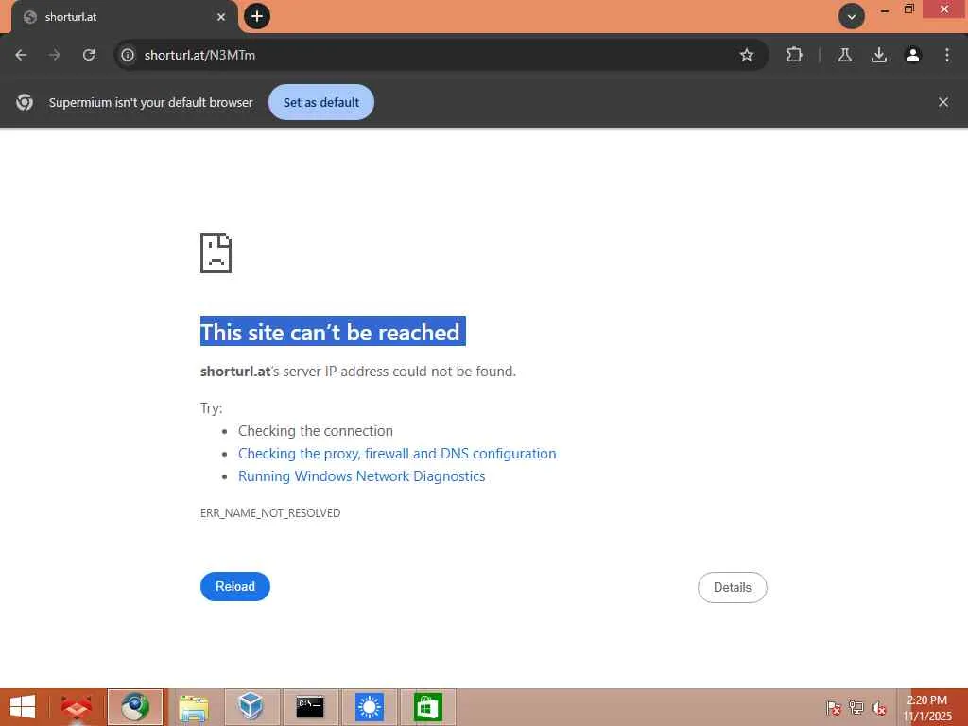Open the Downloads icon
This screenshot has width=968, height=726.
click(x=878, y=55)
